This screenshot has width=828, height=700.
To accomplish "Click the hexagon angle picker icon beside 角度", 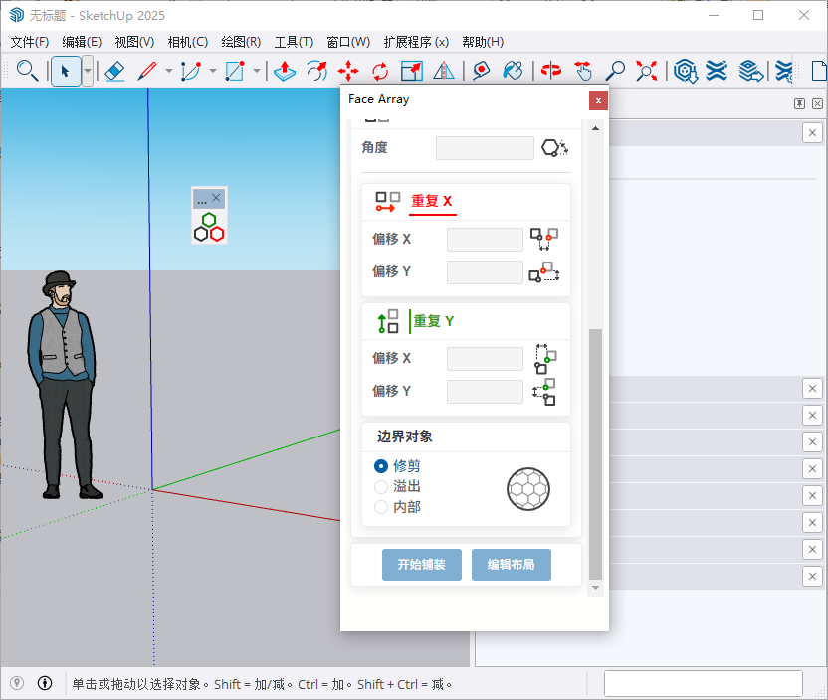I will pyautogui.click(x=555, y=147).
